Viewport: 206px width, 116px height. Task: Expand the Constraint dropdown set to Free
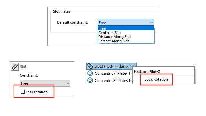(x=45, y=83)
